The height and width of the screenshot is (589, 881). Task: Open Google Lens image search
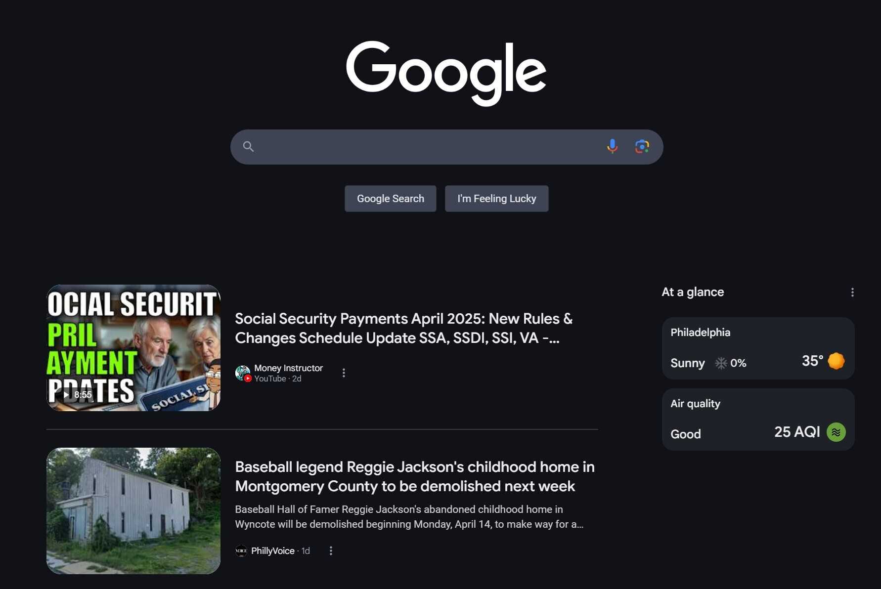pyautogui.click(x=642, y=146)
